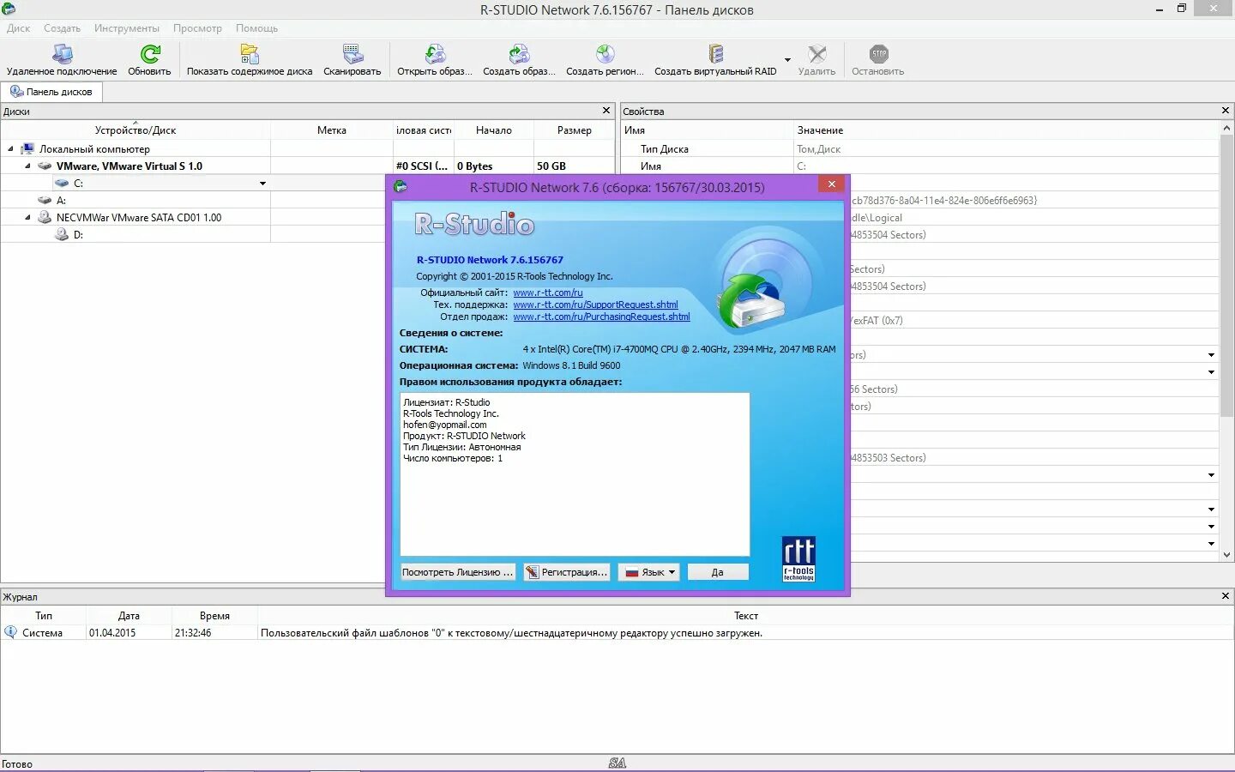Image resolution: width=1235 pixels, height=772 pixels.
Task: Open the Просмотр menu
Action: click(x=197, y=28)
